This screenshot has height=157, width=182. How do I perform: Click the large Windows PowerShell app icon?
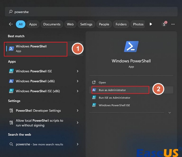pyautogui.click(x=131, y=46)
